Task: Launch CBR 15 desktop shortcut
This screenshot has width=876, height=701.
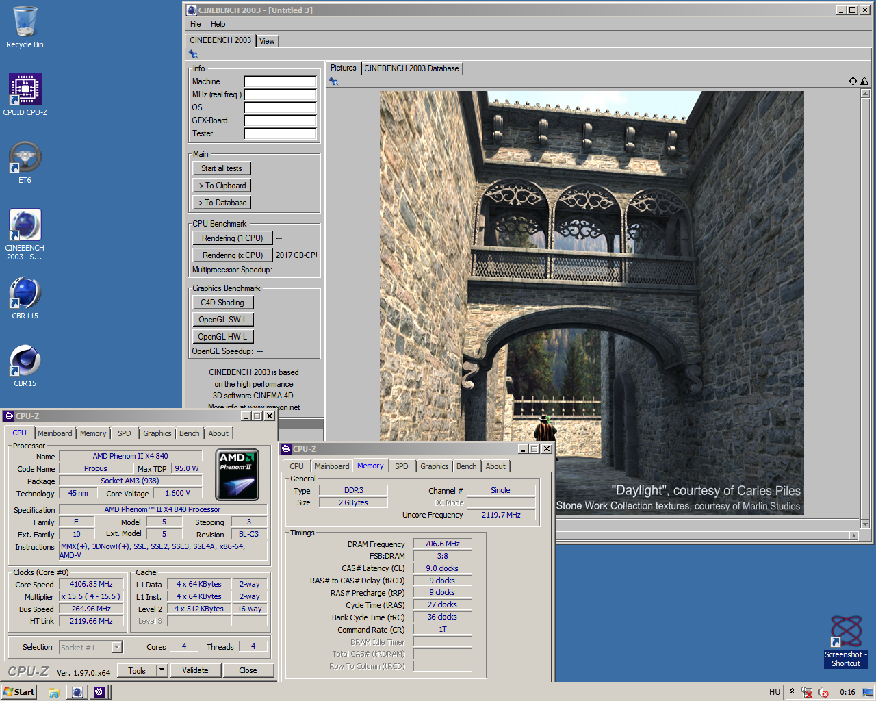Action: pyautogui.click(x=25, y=366)
